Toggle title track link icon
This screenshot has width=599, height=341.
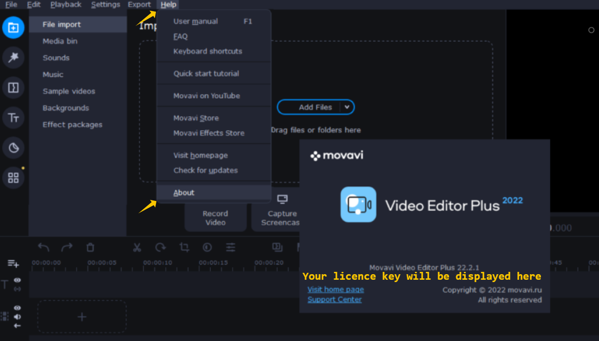tap(17, 289)
